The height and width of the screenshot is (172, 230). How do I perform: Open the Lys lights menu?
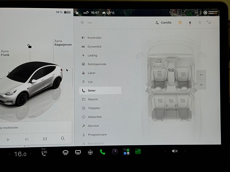point(87,82)
